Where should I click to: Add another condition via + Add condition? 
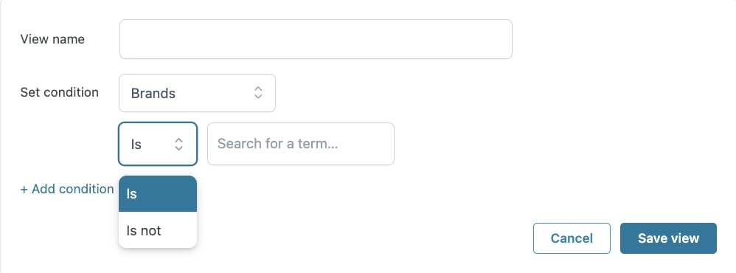[x=67, y=189]
